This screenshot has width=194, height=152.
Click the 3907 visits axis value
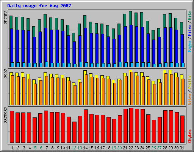6,73
